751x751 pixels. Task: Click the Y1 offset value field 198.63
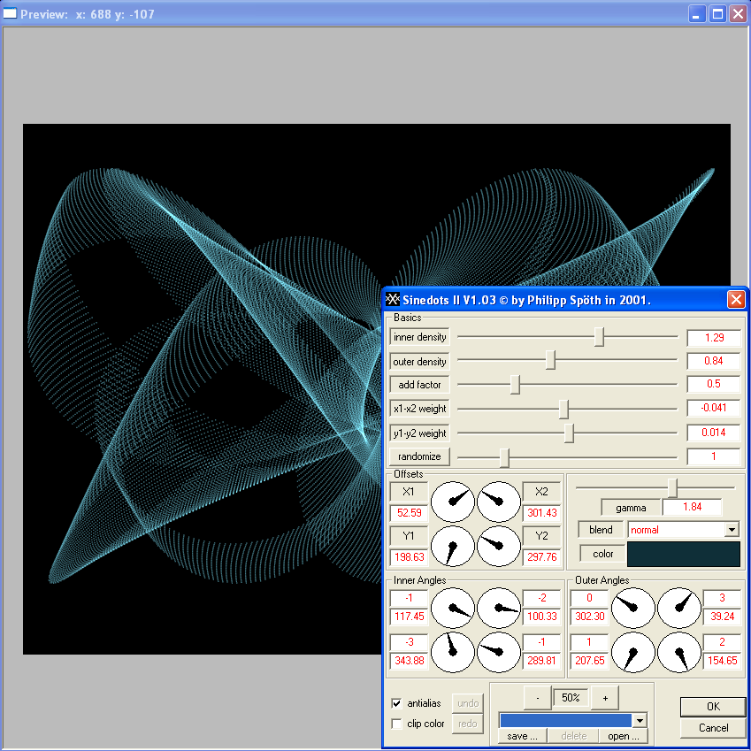(x=409, y=557)
